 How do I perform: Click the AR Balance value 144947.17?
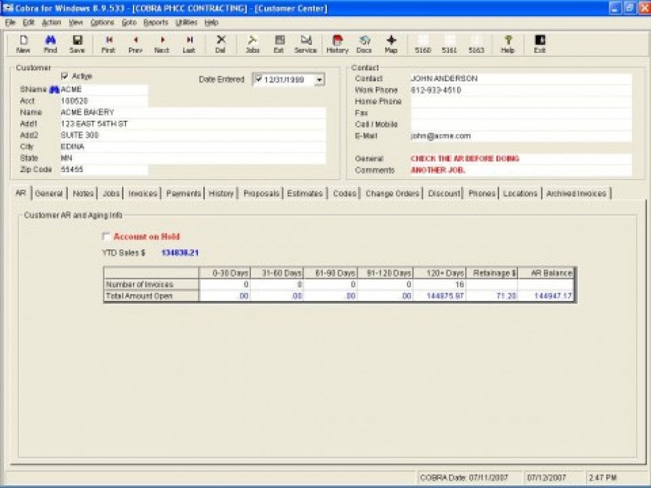point(546,296)
